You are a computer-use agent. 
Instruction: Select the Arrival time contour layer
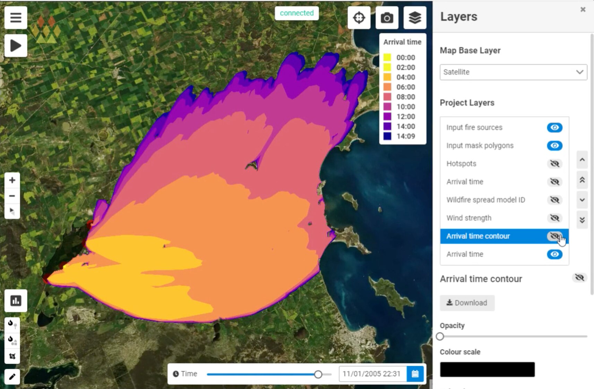coord(478,236)
